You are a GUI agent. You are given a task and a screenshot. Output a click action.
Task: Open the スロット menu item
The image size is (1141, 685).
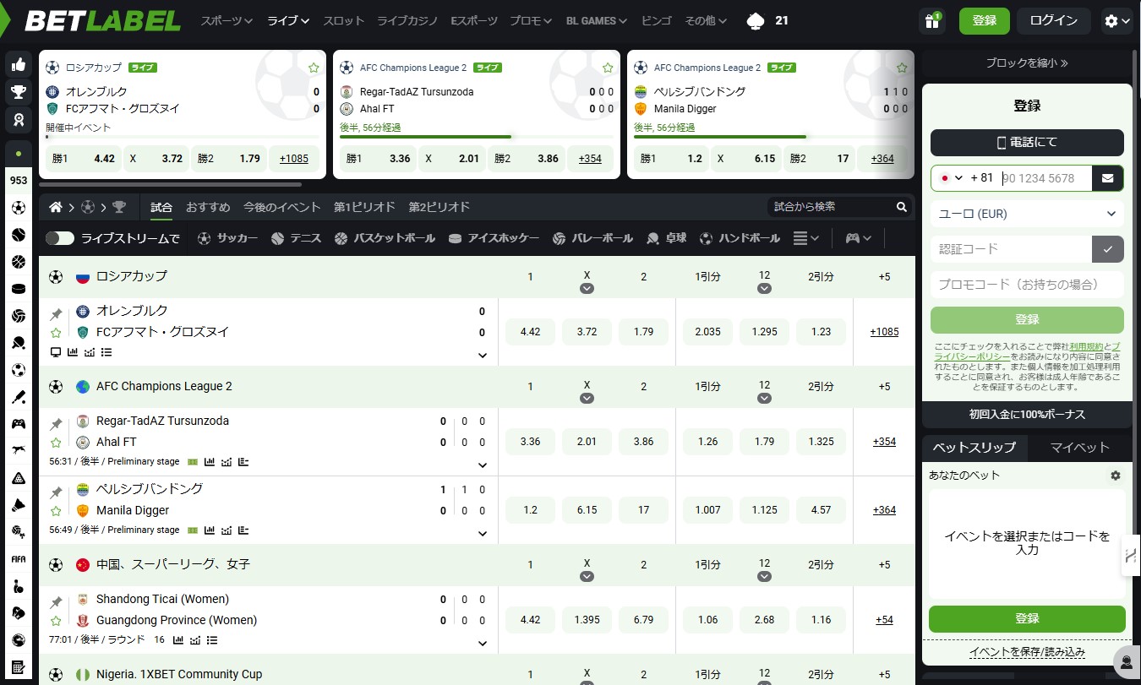click(x=344, y=21)
